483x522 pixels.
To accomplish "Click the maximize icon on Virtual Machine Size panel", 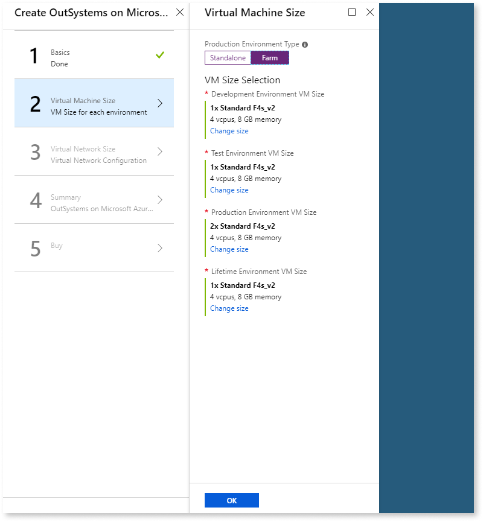I will coord(352,12).
